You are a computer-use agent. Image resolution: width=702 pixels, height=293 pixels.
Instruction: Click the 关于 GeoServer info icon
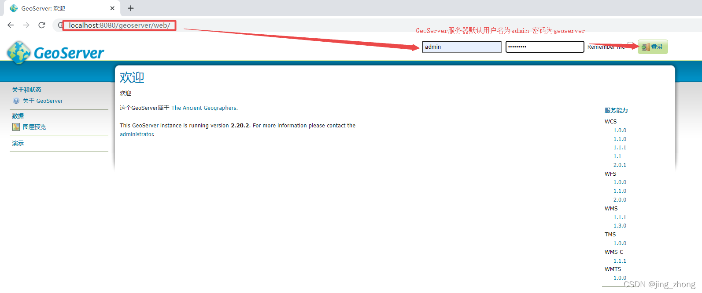[x=16, y=101]
